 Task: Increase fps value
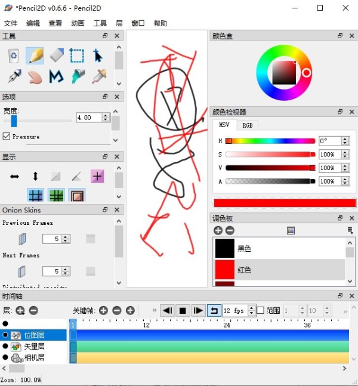(251, 308)
